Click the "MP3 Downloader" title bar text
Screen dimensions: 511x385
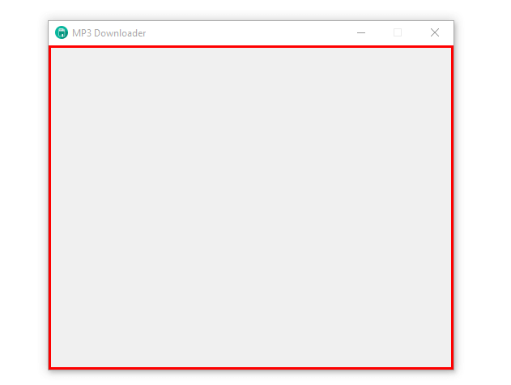(x=109, y=33)
